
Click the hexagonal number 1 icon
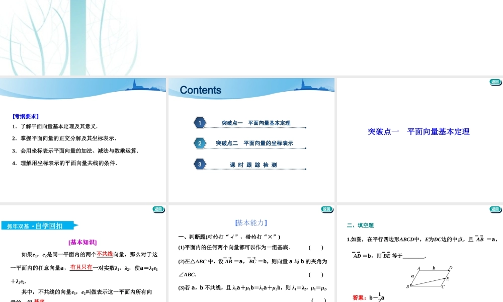pos(200,122)
